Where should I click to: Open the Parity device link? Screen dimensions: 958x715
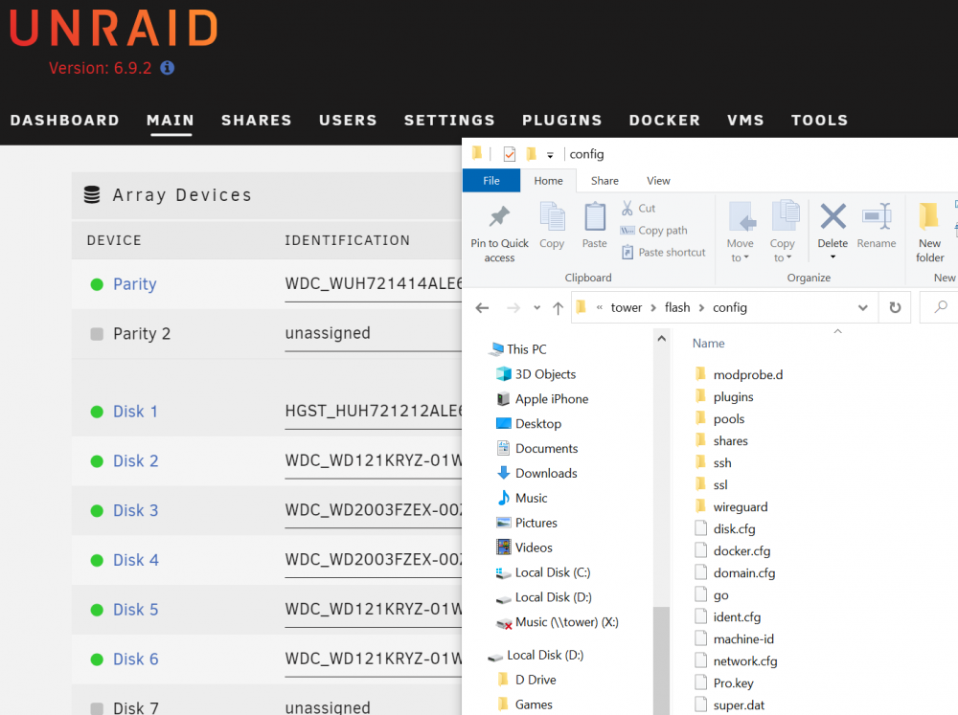tap(135, 284)
